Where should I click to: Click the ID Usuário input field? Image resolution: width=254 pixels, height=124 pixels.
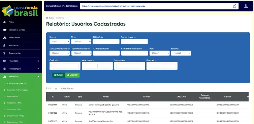pos(106,42)
